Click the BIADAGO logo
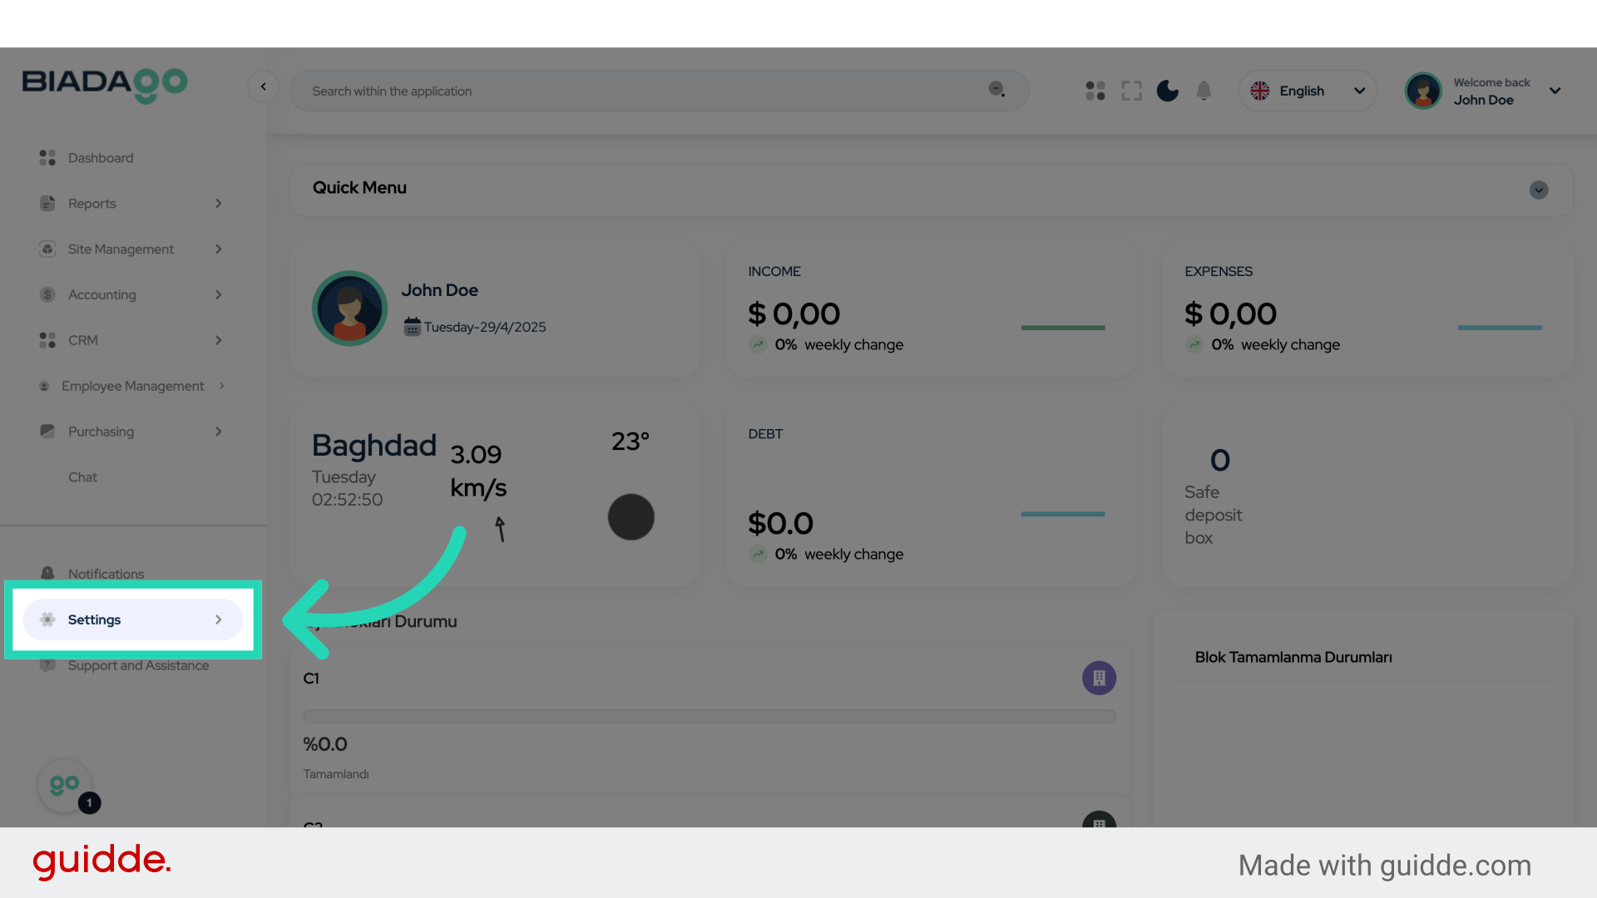1597x898 pixels. 105,85
